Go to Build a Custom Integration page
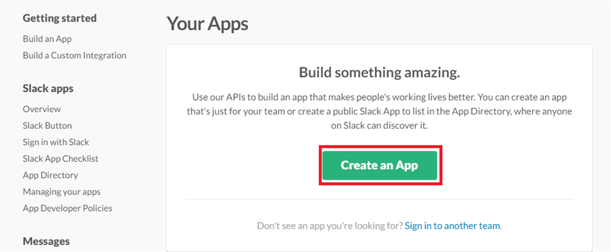Image resolution: width=611 pixels, height=252 pixels. pos(75,55)
